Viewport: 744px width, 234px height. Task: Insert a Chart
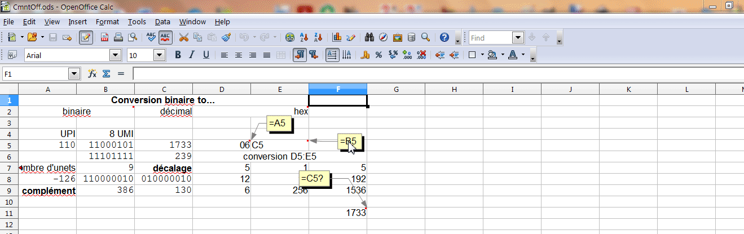[x=337, y=38]
